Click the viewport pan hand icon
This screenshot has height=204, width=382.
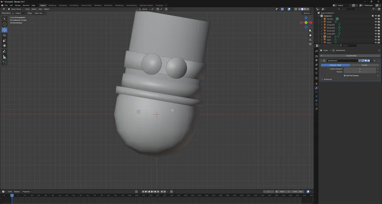tap(310, 35)
